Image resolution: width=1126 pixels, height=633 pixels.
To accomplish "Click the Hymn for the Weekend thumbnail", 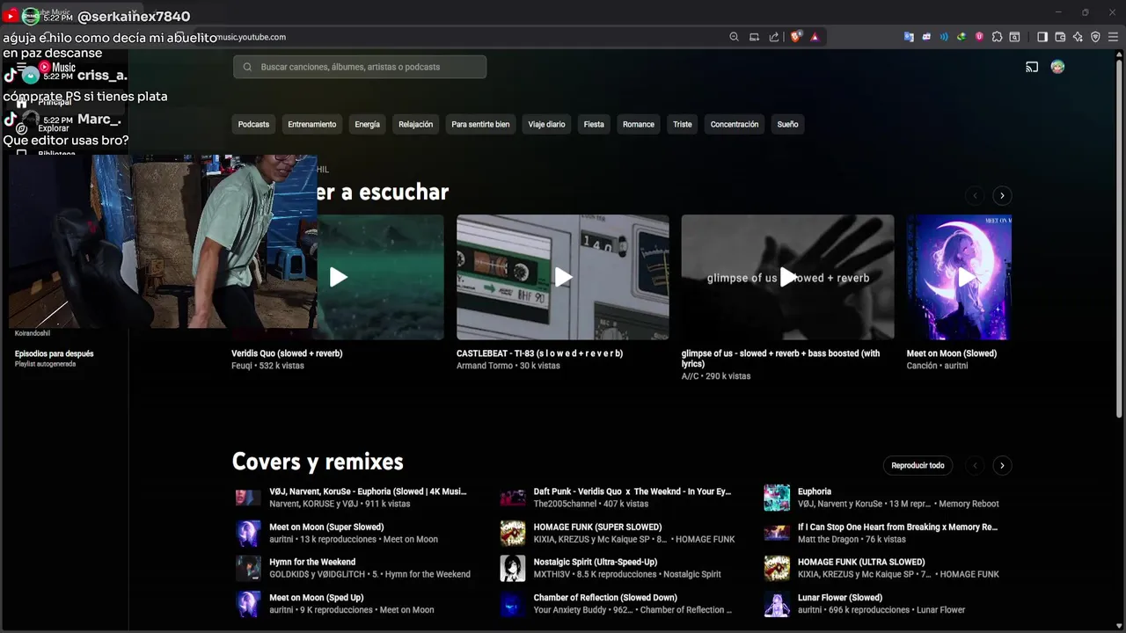I will pos(248,568).
